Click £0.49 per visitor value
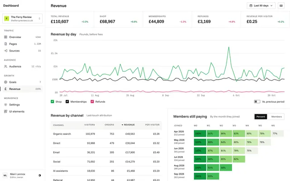Screen dimensions: 290x181 (156, 152)
